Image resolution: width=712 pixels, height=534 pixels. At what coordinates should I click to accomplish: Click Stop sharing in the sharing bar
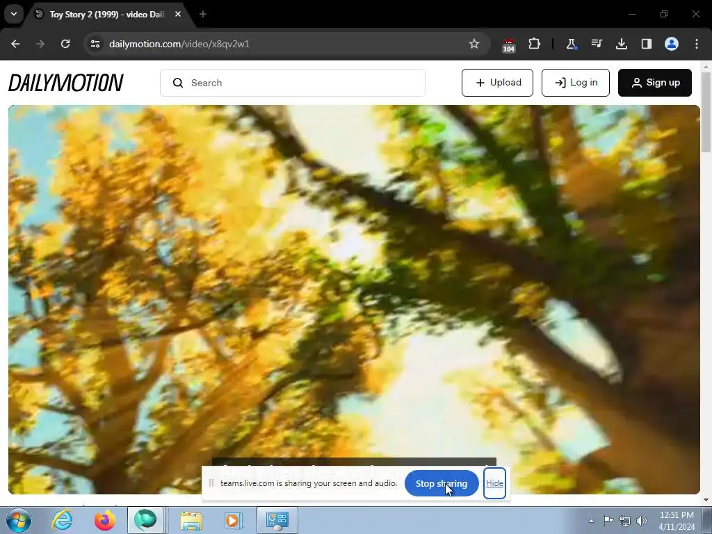442,484
